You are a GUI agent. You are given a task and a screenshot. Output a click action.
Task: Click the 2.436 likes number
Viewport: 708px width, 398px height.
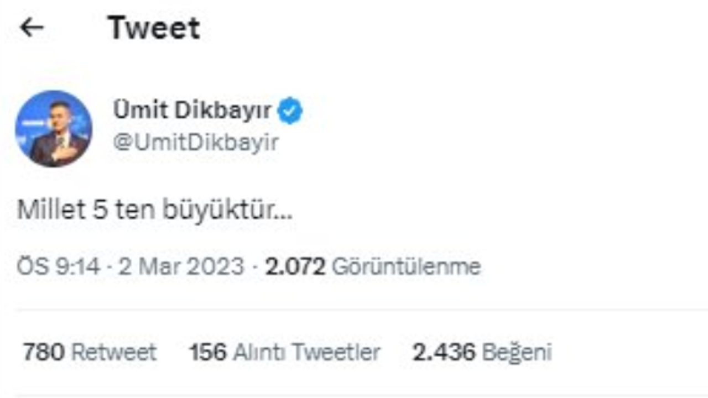click(444, 352)
